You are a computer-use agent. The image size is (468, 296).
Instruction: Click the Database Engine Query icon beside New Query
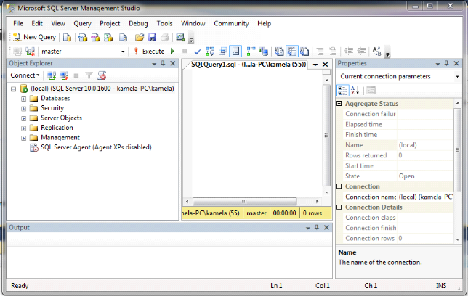[67, 37]
